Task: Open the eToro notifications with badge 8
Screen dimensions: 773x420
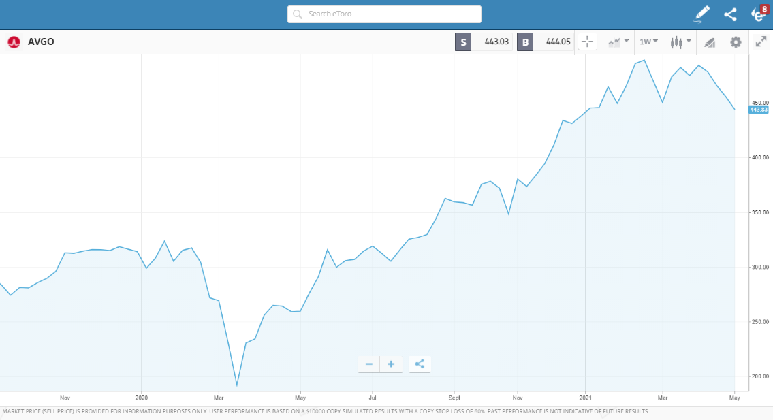Action: pos(757,14)
